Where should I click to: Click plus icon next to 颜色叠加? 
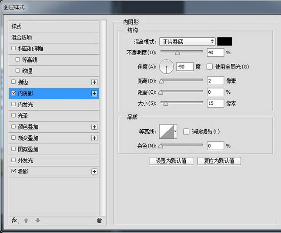pyautogui.click(x=94, y=127)
